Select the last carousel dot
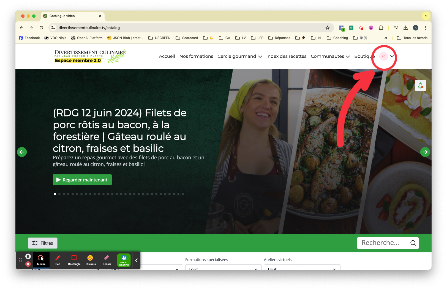 tap(183, 194)
